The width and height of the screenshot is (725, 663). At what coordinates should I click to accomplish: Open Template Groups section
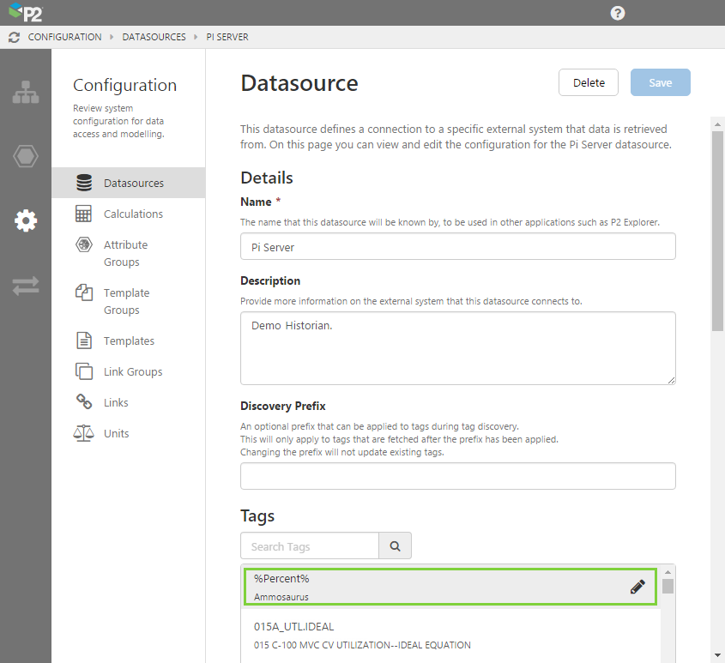coord(126,301)
